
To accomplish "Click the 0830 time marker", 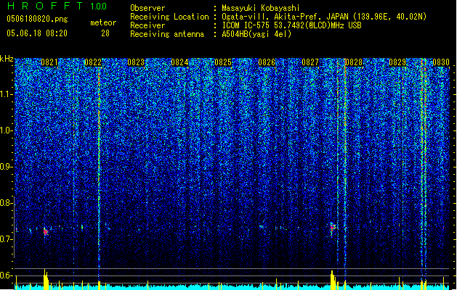I will [x=441, y=62].
